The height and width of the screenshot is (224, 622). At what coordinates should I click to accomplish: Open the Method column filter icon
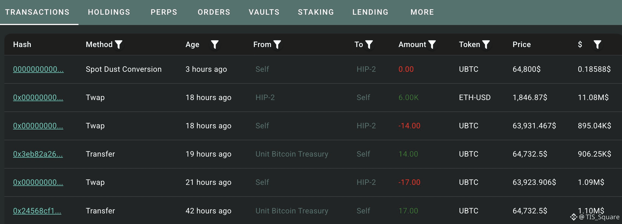(119, 45)
